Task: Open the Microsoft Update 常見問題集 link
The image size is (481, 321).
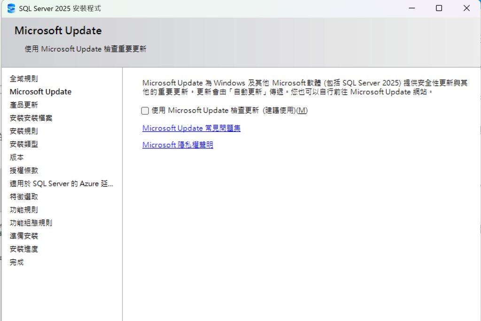Action: pyautogui.click(x=192, y=128)
